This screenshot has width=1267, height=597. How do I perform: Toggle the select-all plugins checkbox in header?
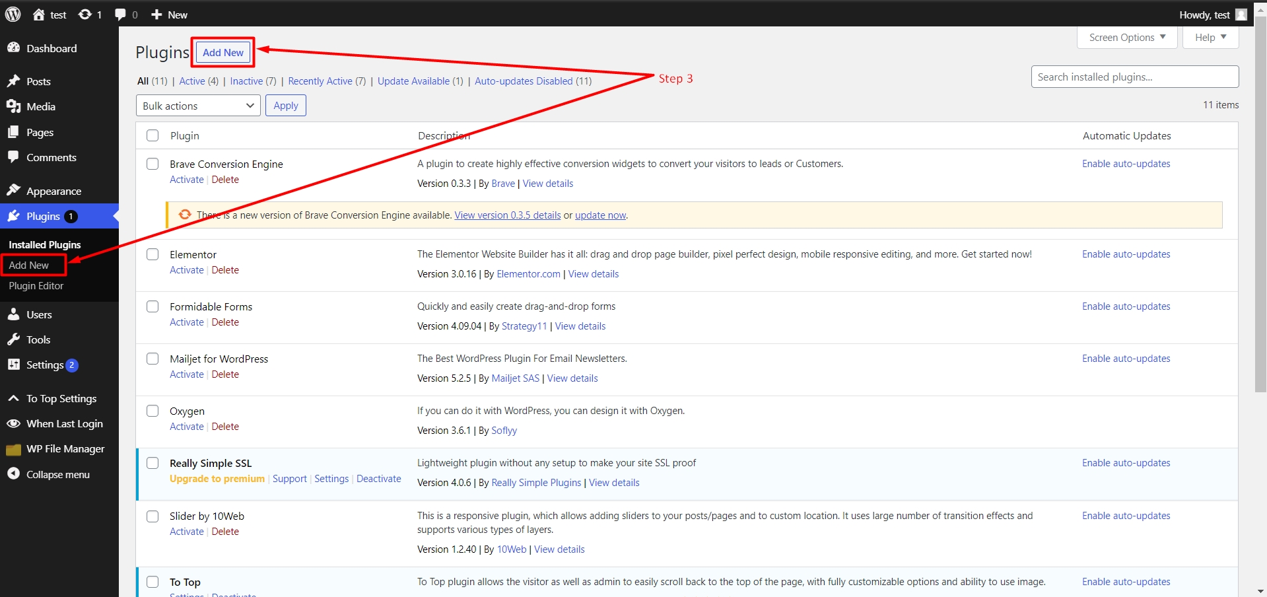click(153, 135)
